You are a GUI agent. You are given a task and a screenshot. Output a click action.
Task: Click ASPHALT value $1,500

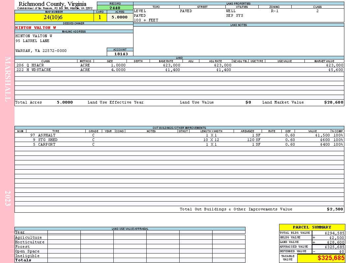click(x=323, y=135)
